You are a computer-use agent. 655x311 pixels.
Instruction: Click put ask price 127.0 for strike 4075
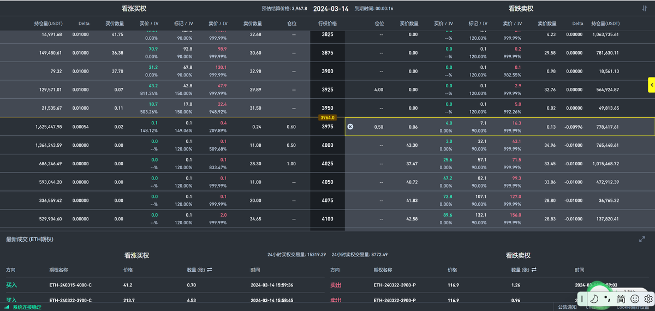click(x=516, y=197)
